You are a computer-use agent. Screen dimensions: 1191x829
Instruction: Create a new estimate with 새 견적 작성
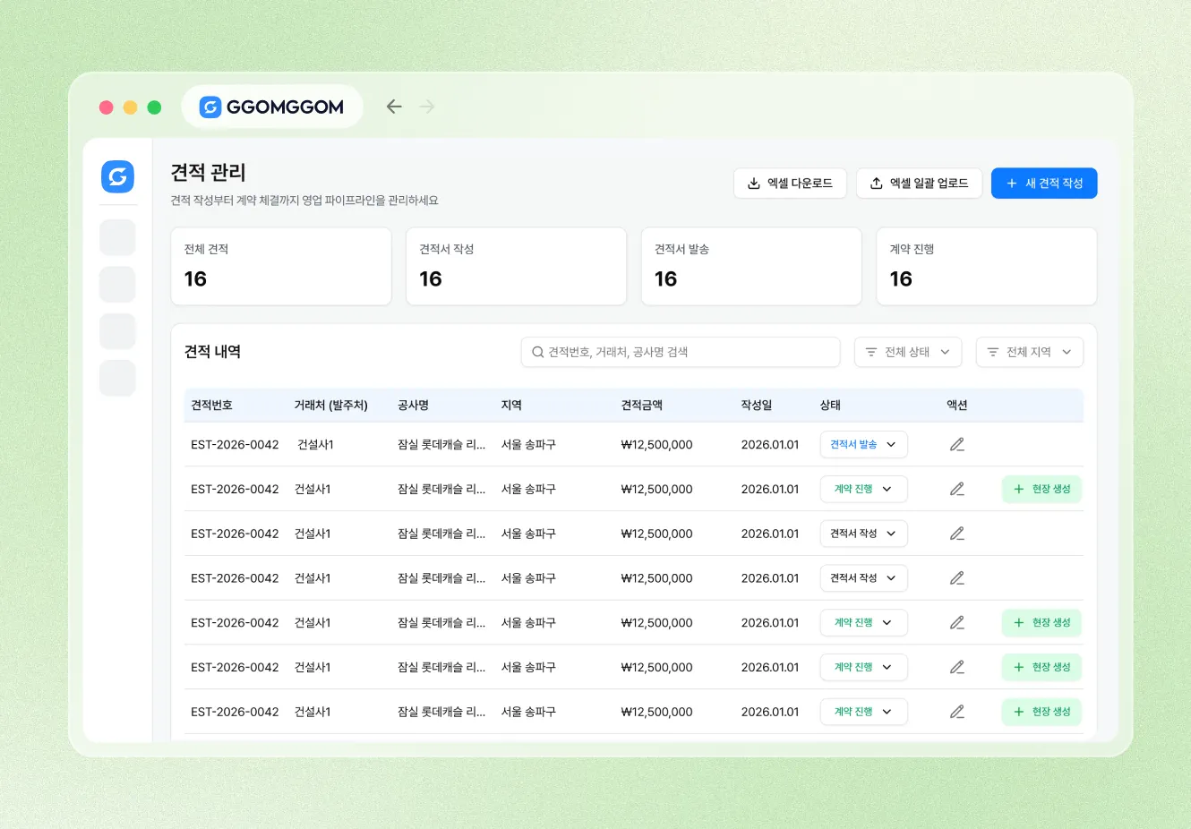[1044, 184]
